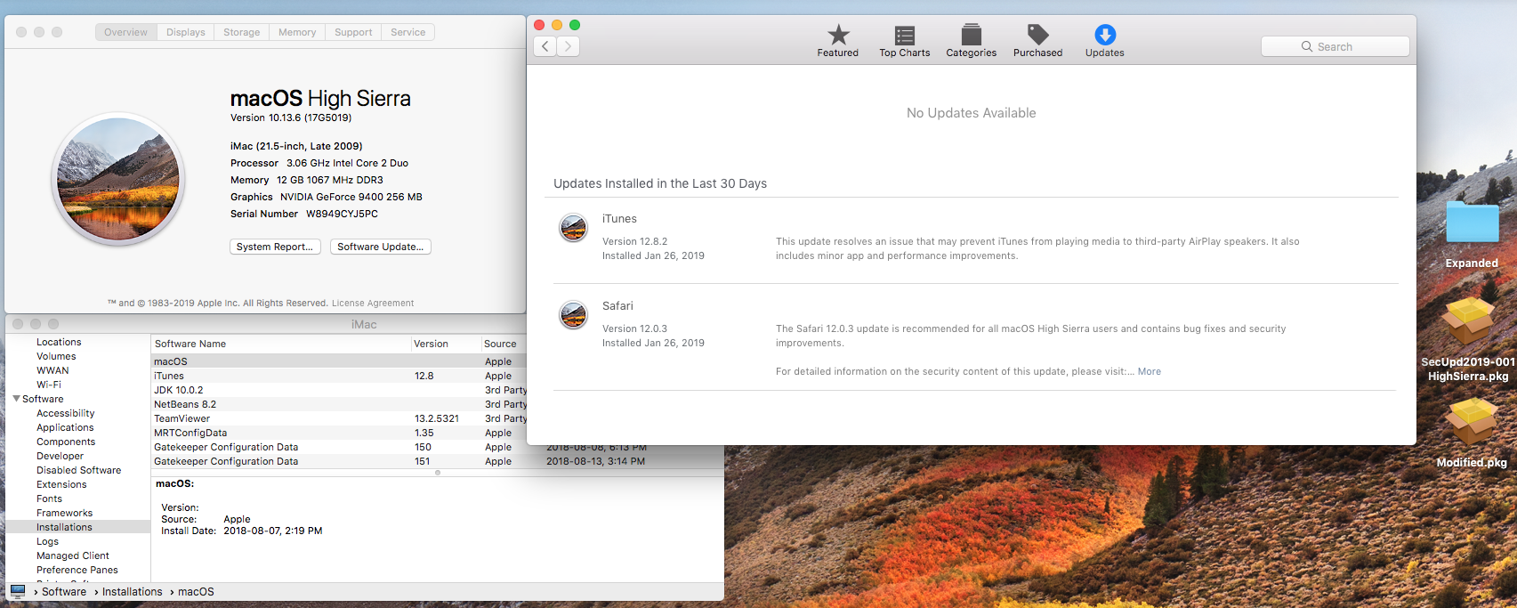Viewport: 1517px width, 608px height.
Task: Select the JDK 10.0.2 row
Action: [339, 390]
